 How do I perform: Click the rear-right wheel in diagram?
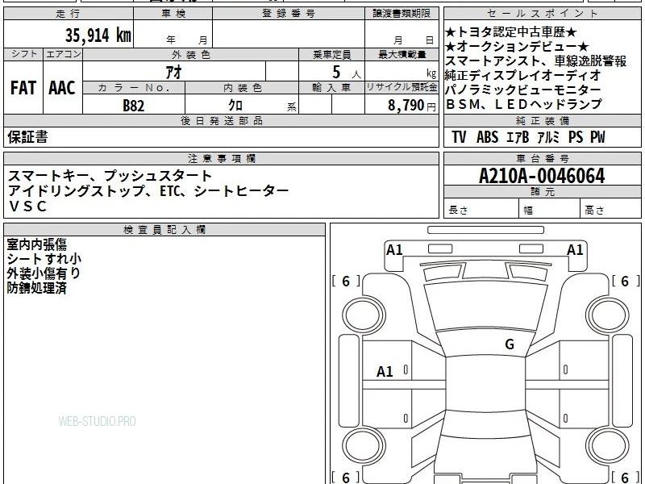(608, 446)
